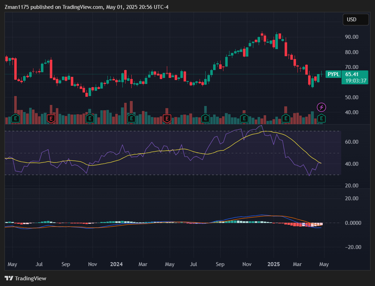Click the TradingView logo in the bottom corner
Image resolution: width=375 pixels, height=286 pixels.
pyautogui.click(x=25, y=279)
